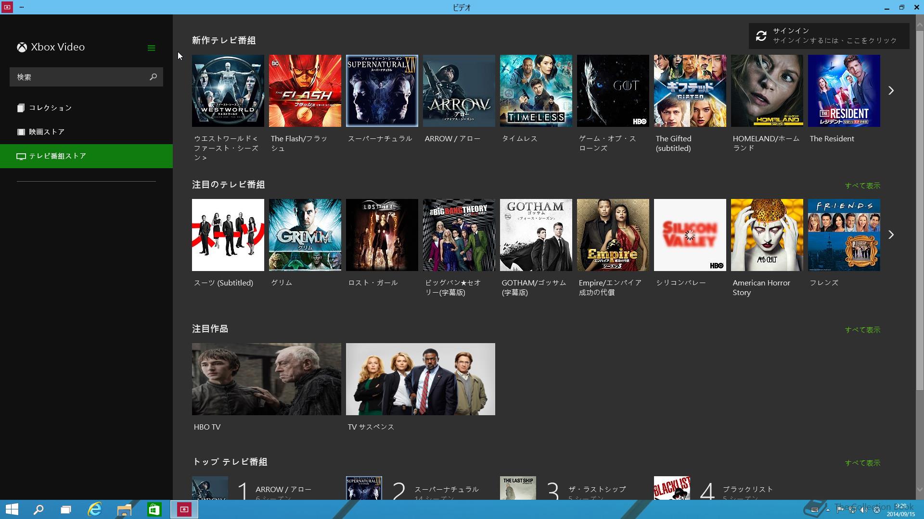Click the sign-in refresh arrows icon
Image resolution: width=924 pixels, height=519 pixels.
click(x=761, y=36)
